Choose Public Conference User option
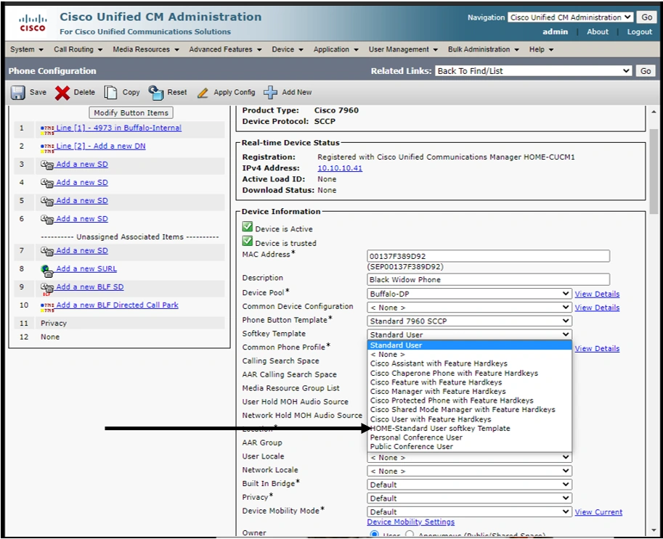The width and height of the screenshot is (663, 539). (x=469, y=446)
